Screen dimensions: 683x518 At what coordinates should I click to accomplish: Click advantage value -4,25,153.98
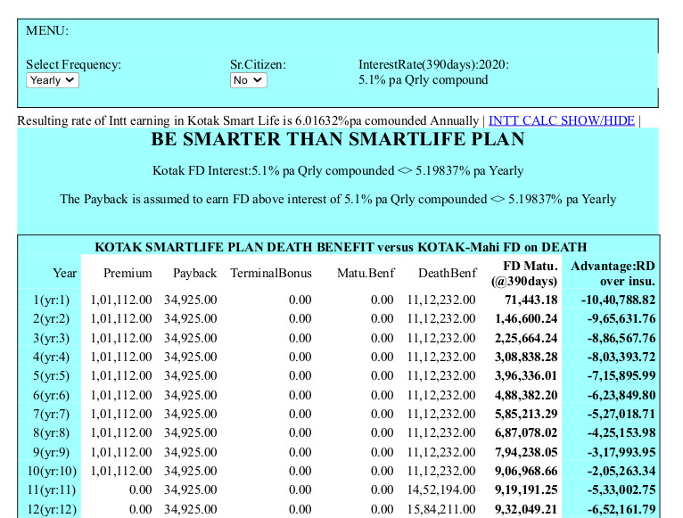click(621, 433)
